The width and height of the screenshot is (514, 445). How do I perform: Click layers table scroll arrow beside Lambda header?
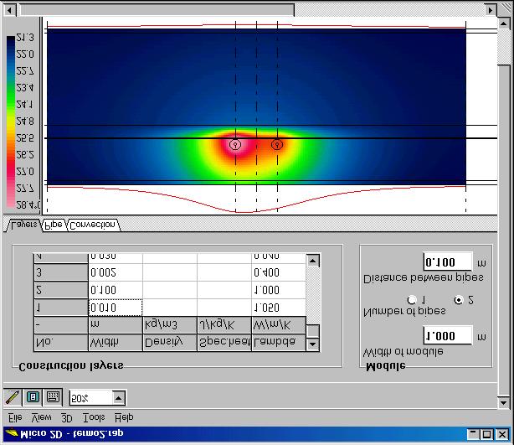coord(313,344)
